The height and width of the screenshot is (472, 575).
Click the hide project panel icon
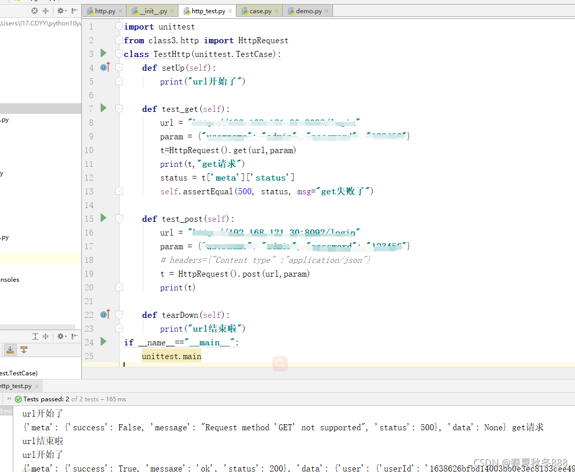[74, 11]
